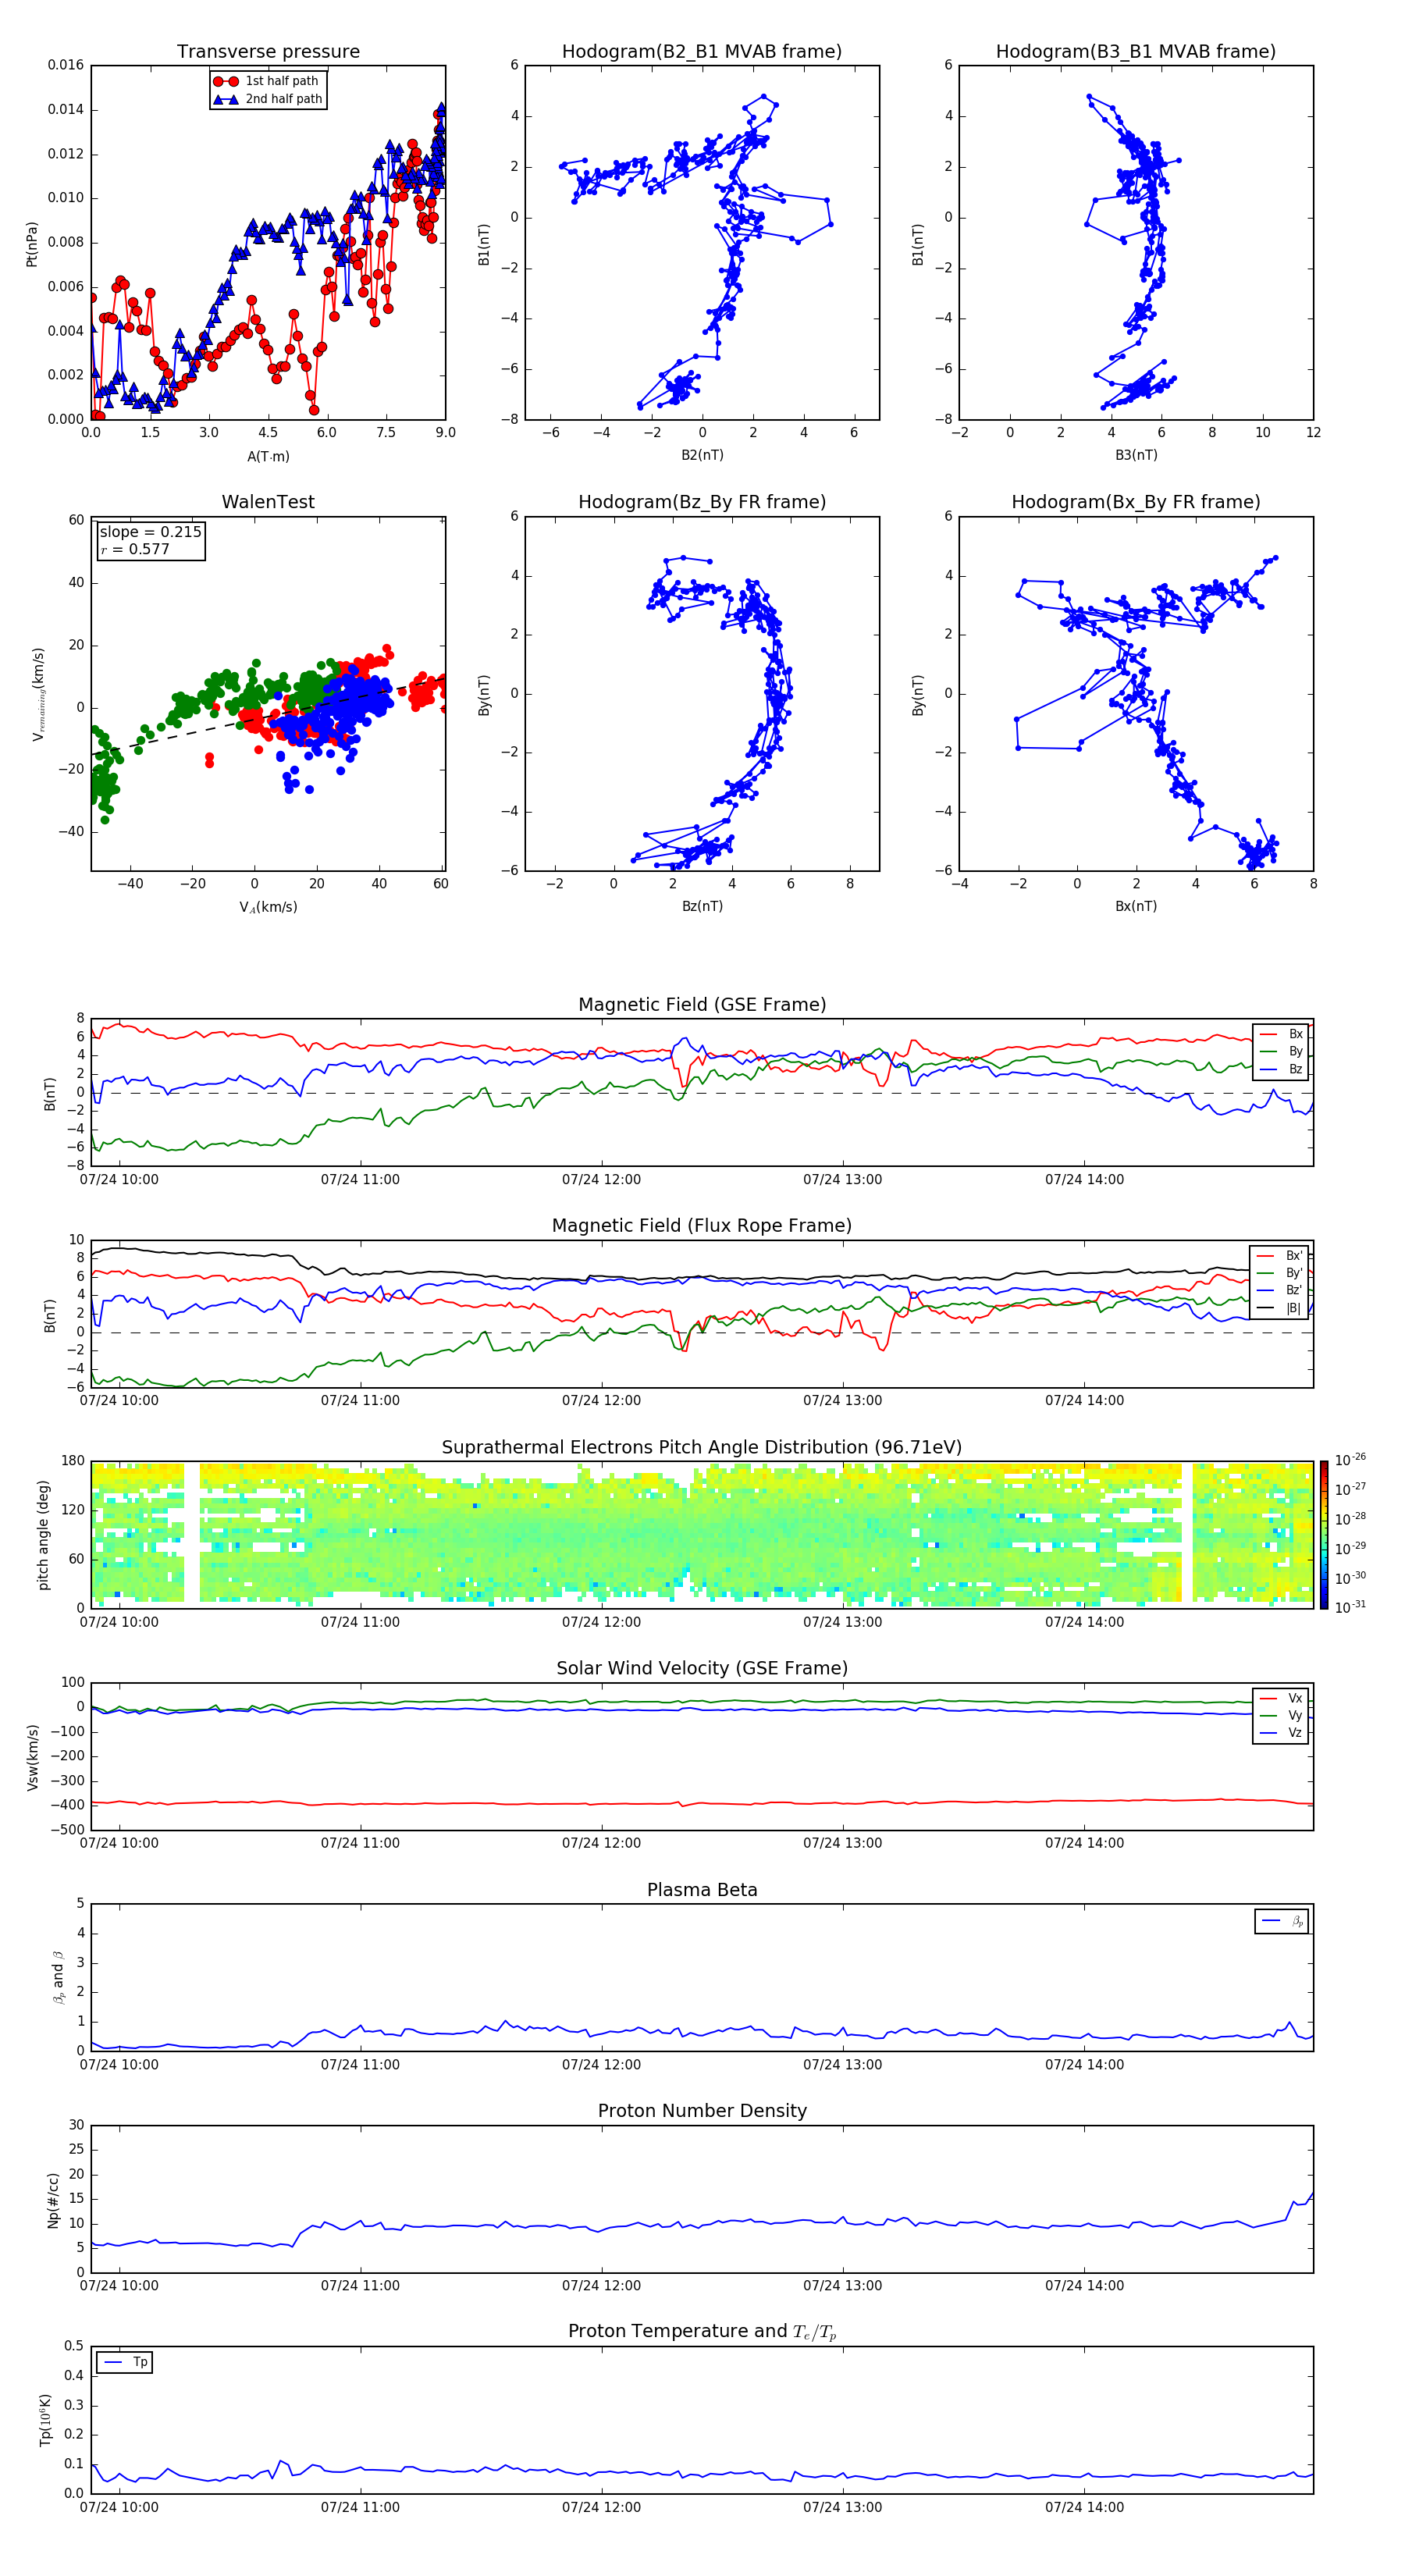Viewport: 1405px width, 2576px height.
Task: Click the Solar Wind Velocity (GSE Frame) title
Action: coord(701,1669)
